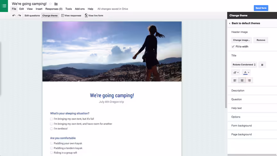277x156 pixels.
Task: Open the Insert menu
Action: [39, 9]
